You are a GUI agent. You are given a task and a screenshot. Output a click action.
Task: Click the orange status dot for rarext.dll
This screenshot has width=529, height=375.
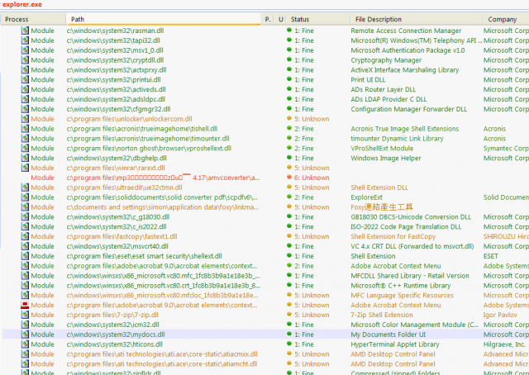289,168
